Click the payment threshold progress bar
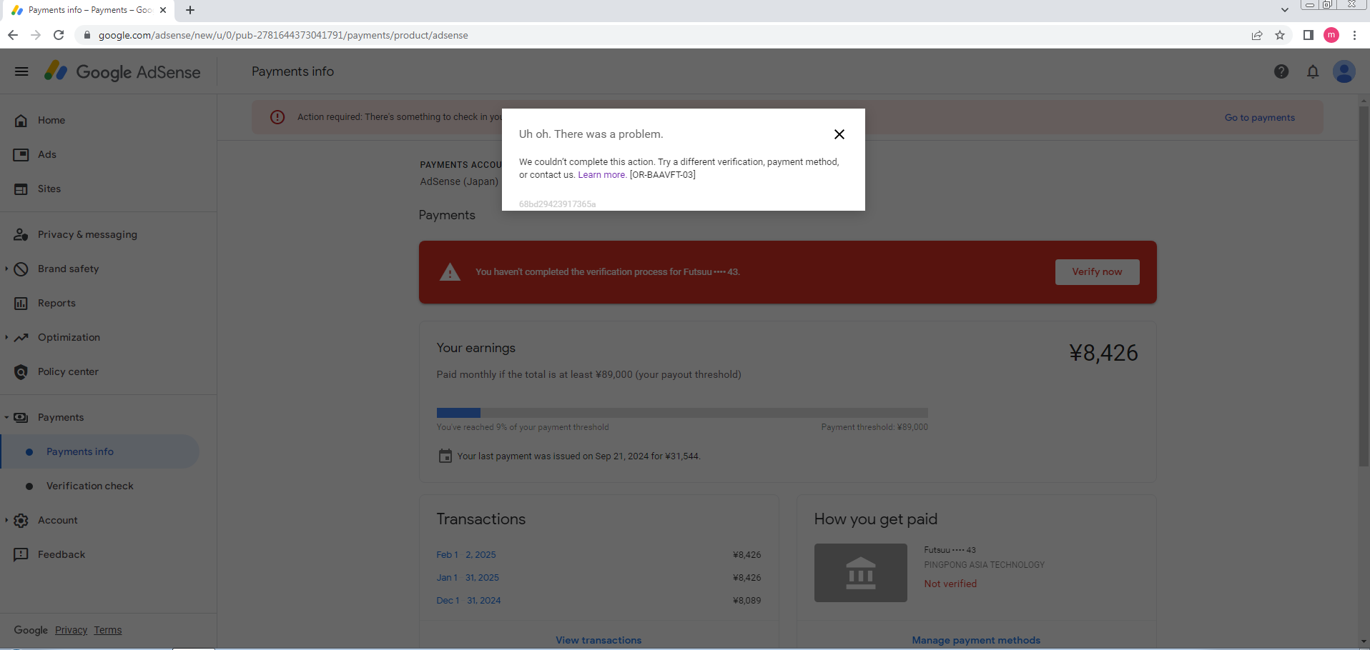This screenshot has width=1370, height=650. (682, 413)
